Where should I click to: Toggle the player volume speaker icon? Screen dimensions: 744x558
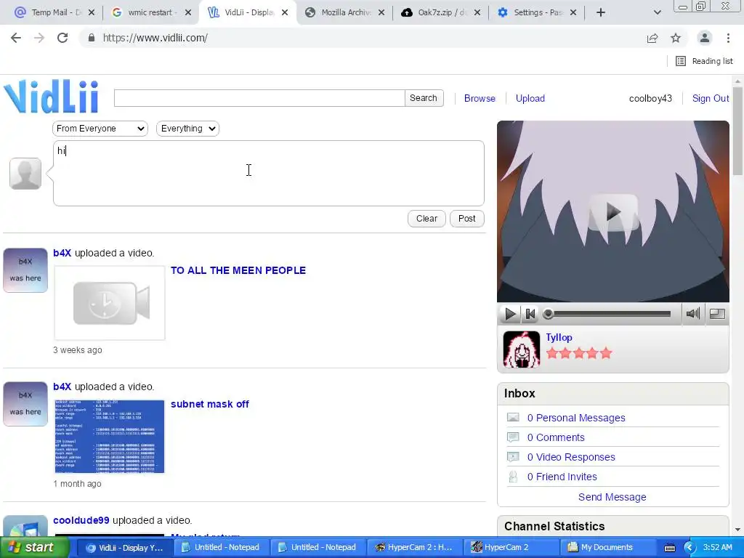click(x=692, y=314)
